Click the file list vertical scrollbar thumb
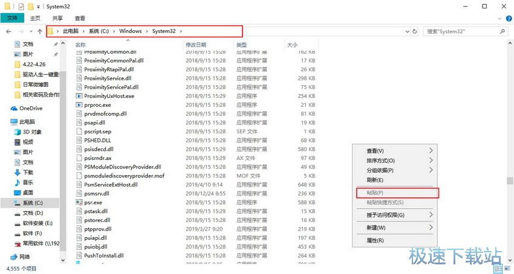This screenshot has height=274, width=514. click(510, 180)
